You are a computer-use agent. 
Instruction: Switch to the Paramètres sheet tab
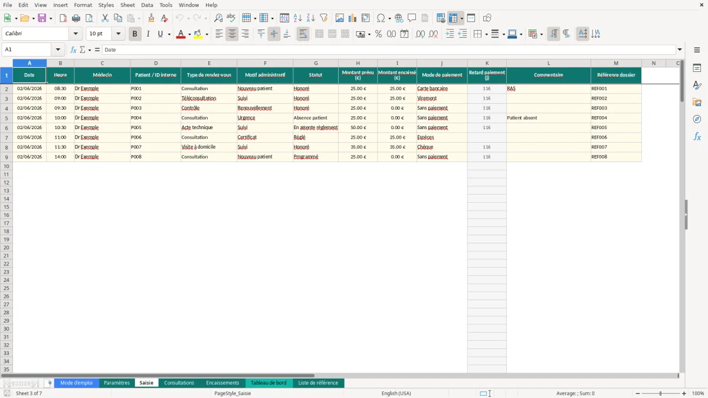(117, 383)
